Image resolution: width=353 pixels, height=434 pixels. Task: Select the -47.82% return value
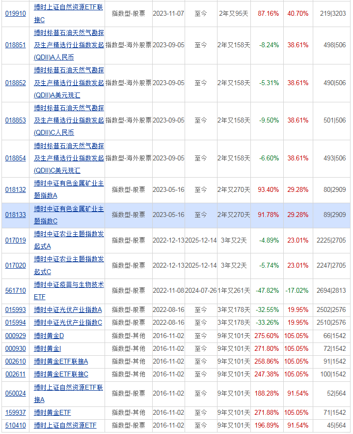268,291
